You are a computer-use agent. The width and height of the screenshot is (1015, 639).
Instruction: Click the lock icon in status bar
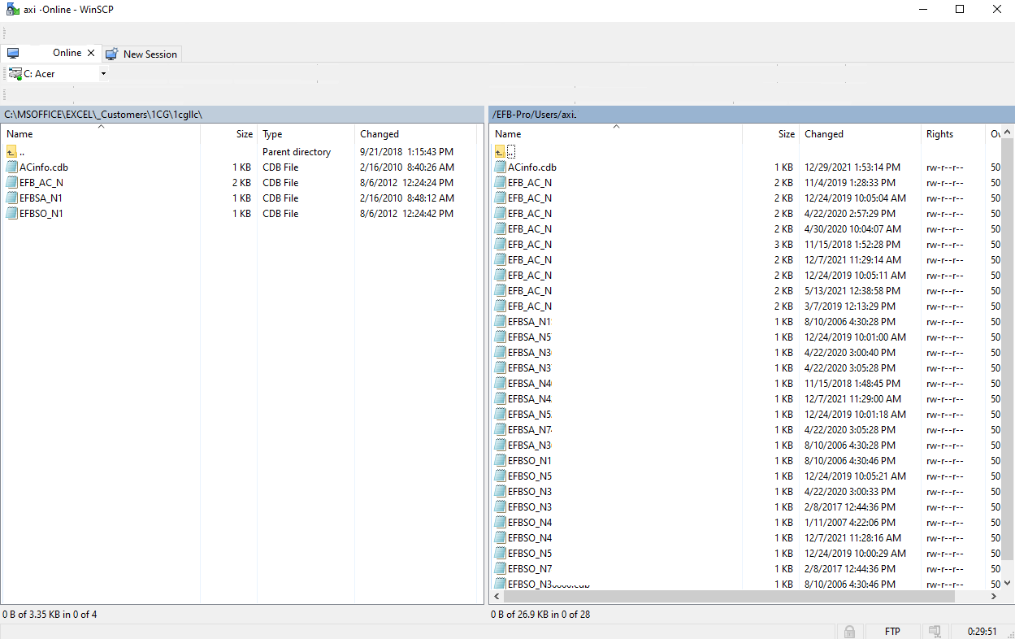[848, 632]
